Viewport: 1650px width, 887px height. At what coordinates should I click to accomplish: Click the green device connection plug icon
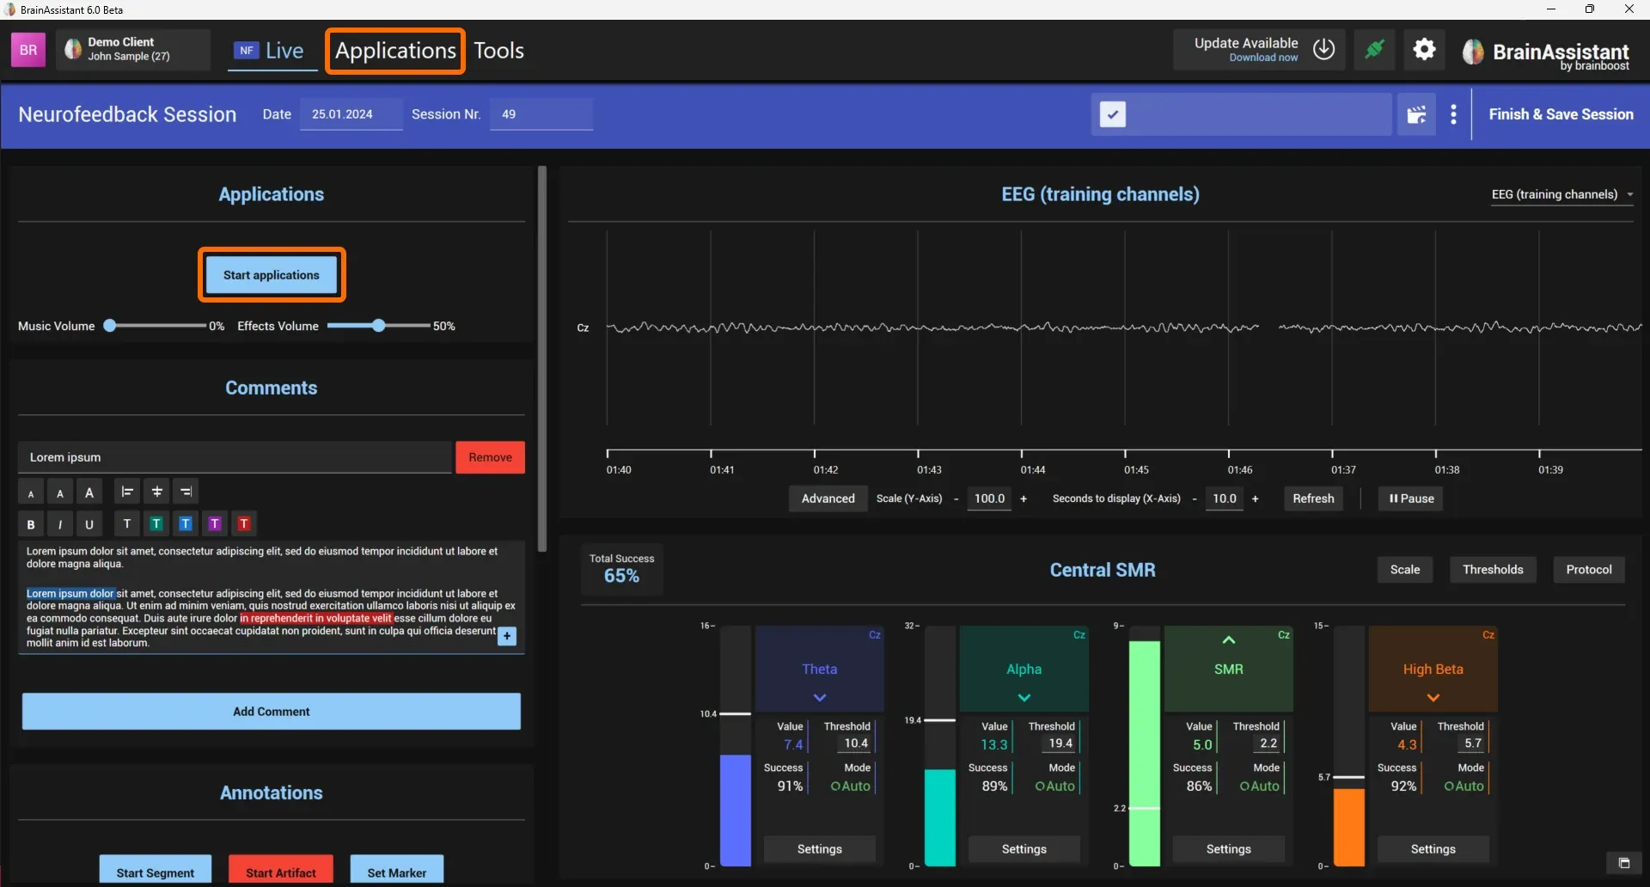tap(1374, 50)
